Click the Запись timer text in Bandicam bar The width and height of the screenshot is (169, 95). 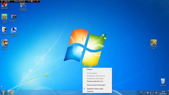coord(20,1)
